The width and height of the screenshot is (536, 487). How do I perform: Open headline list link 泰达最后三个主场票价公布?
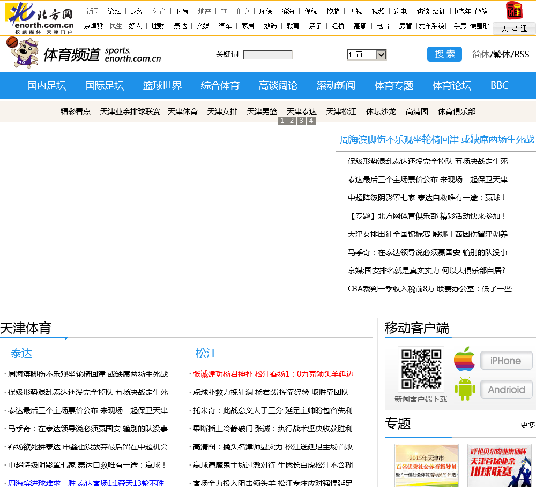pos(427,179)
